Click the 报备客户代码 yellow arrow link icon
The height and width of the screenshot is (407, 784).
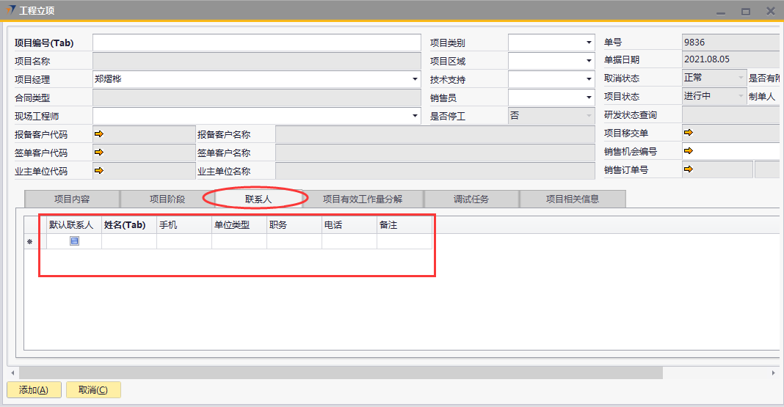[x=99, y=133]
